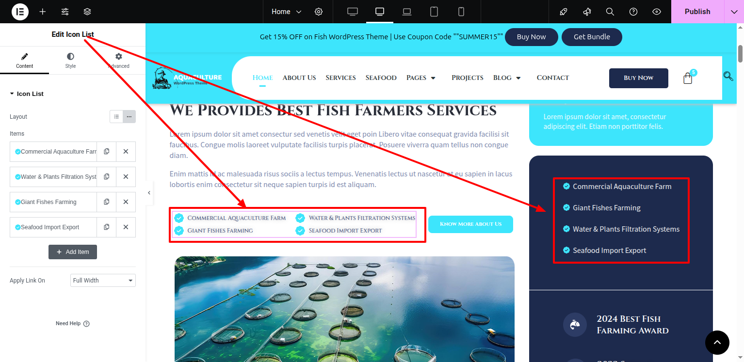The height and width of the screenshot is (362, 744).
Task: Toggle preview changes eye icon
Action: (x=657, y=12)
